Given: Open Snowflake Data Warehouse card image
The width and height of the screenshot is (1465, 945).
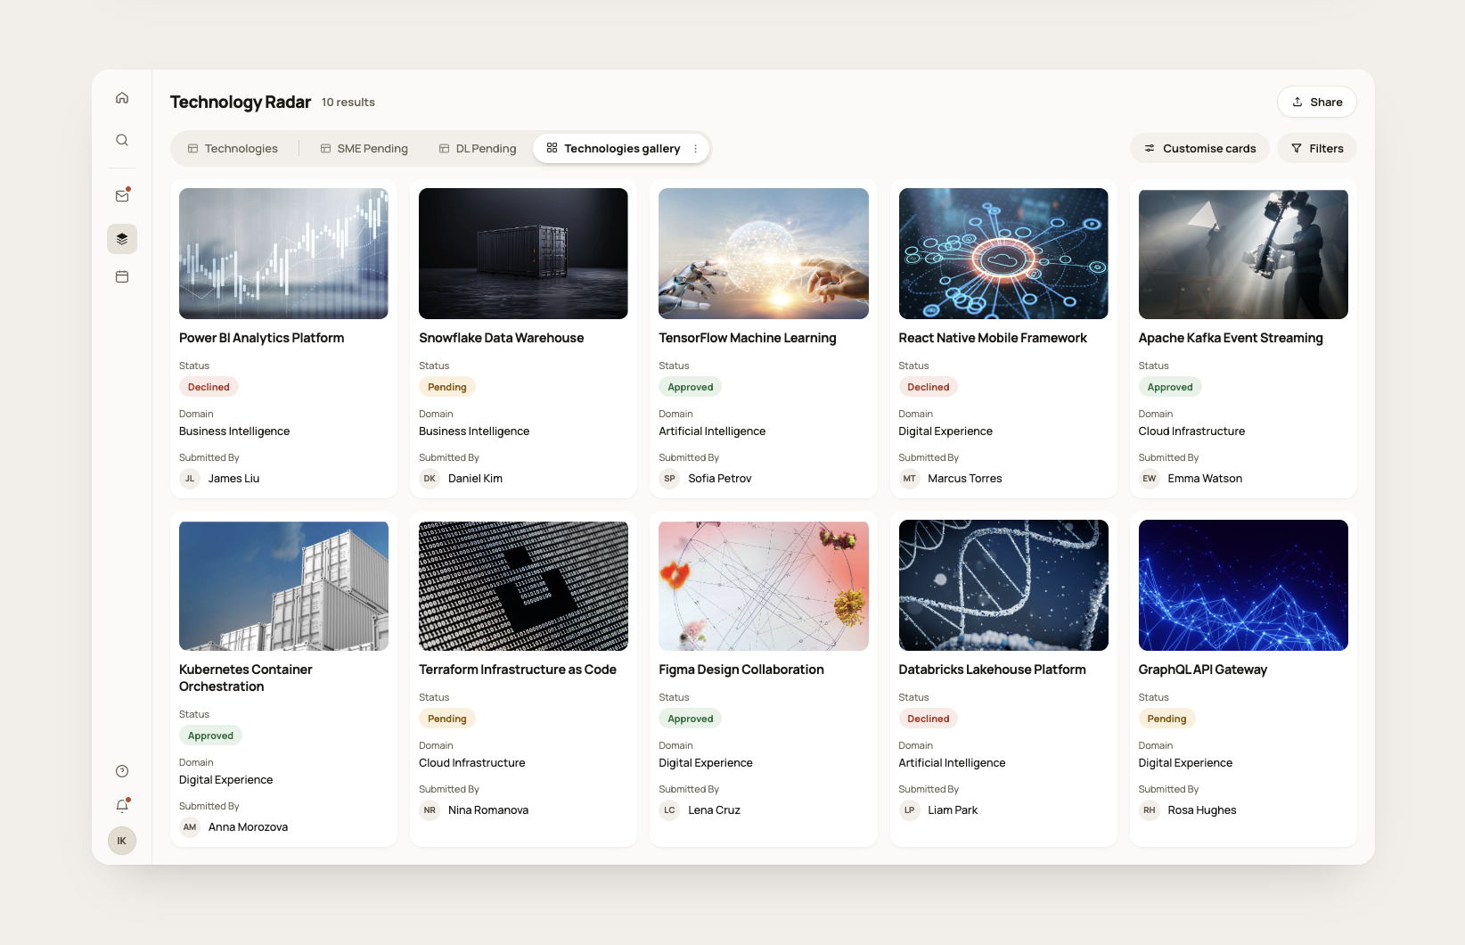Looking at the screenshot, I should coord(523,253).
